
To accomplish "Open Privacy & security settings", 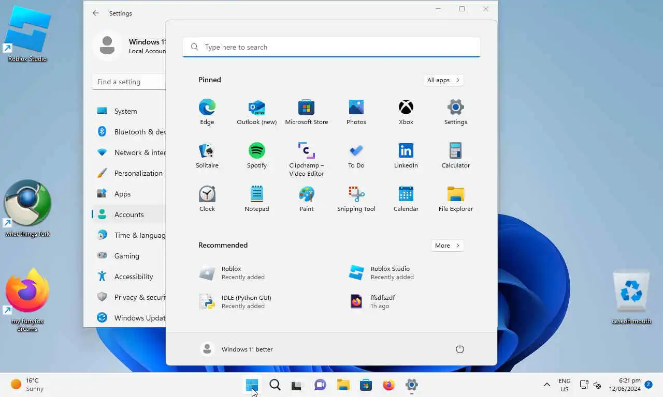I will pos(129,297).
